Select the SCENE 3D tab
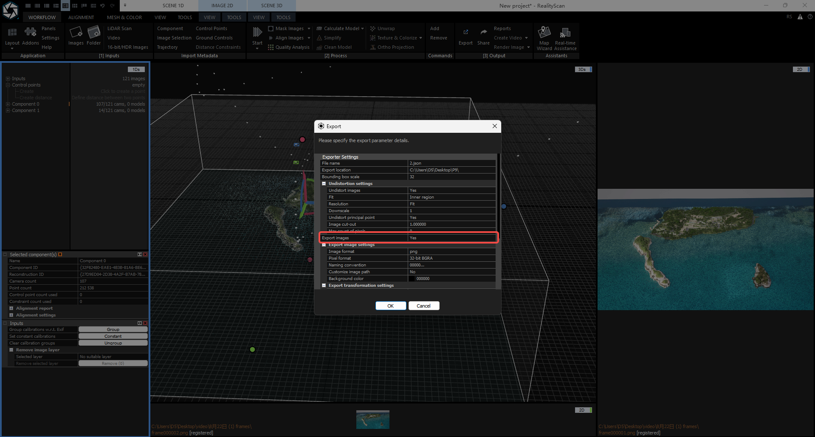Screen dimensions: 815x437 [272, 6]
